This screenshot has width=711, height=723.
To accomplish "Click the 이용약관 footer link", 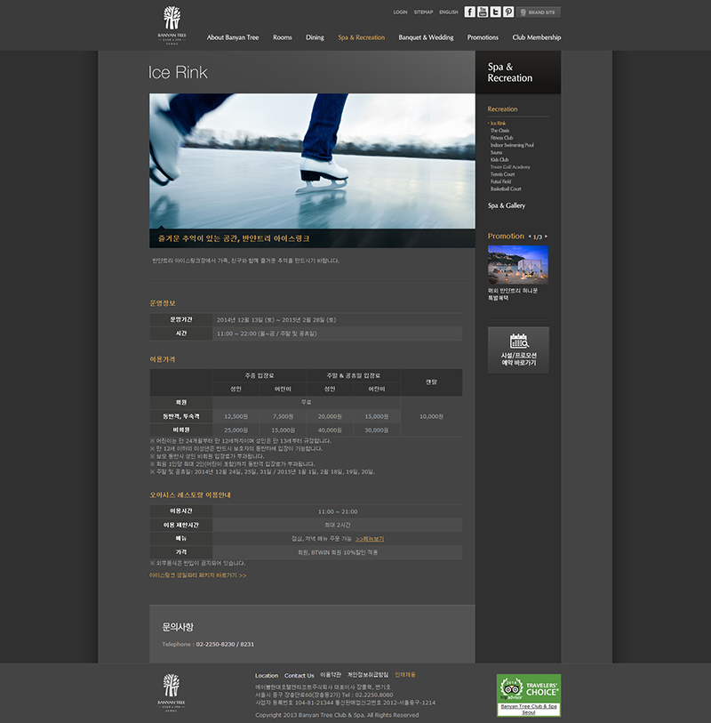I will 331,675.
